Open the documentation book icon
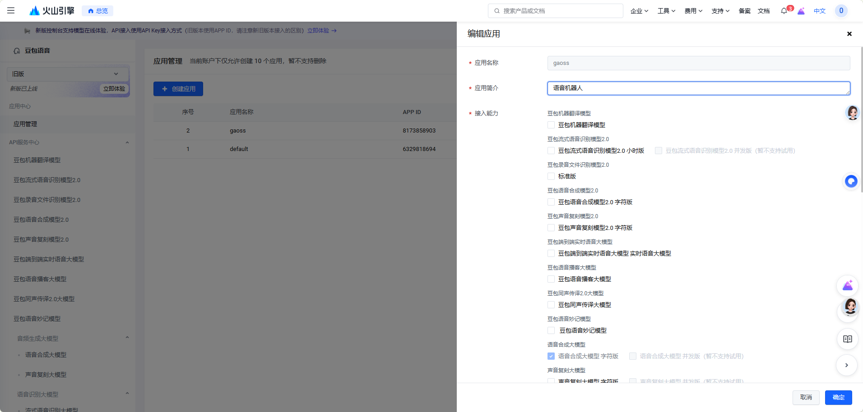 coord(848,339)
